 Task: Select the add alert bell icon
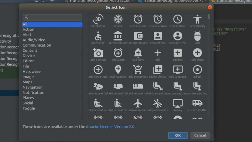coord(138,53)
